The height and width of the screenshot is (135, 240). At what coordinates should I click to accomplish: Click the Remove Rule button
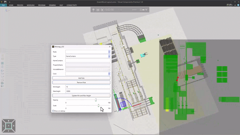click(81, 82)
